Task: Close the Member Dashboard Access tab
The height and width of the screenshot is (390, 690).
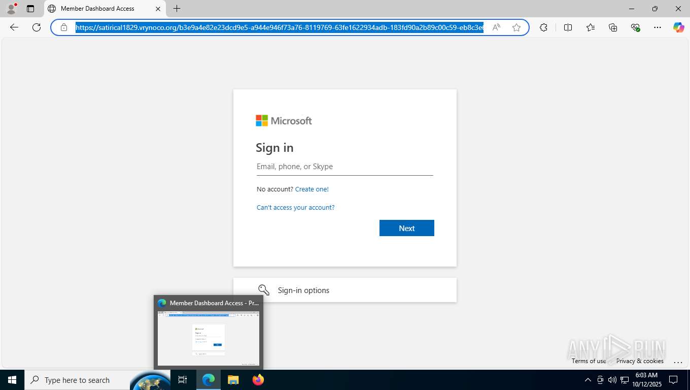Action: click(x=158, y=9)
